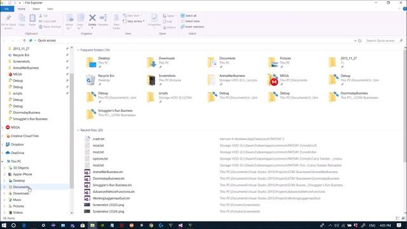
Task: Click the Properties checkmark icon
Action: click(x=155, y=18)
